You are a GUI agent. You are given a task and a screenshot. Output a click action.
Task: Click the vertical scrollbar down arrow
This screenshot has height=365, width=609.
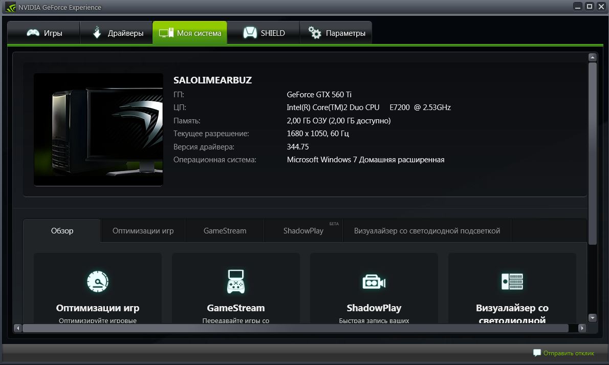coord(592,318)
